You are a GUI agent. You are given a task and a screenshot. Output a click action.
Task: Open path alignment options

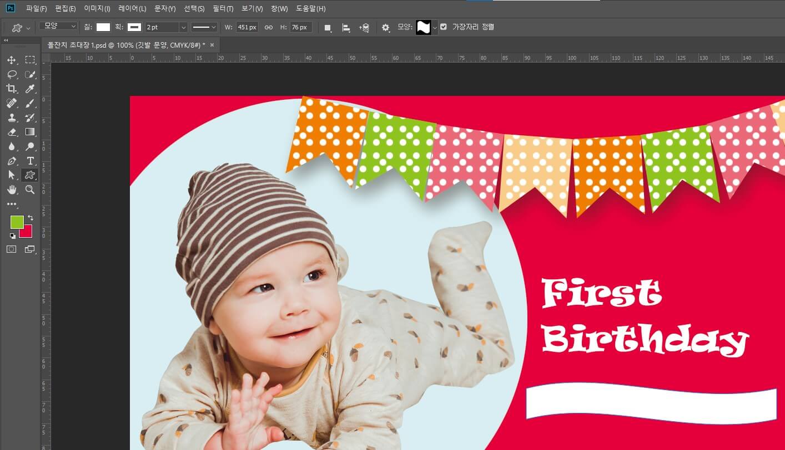346,27
